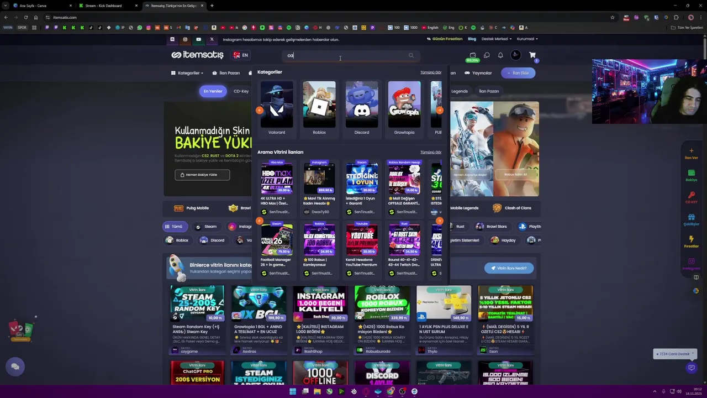
Task: Open the Kendi Hesabına YouTube Premium listing
Action: [x=362, y=249]
